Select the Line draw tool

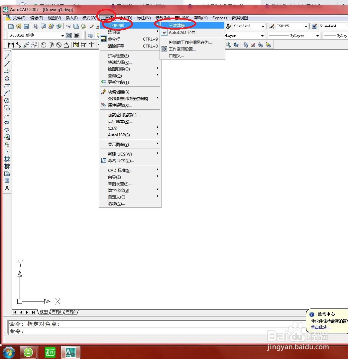pyautogui.click(x=7, y=56)
